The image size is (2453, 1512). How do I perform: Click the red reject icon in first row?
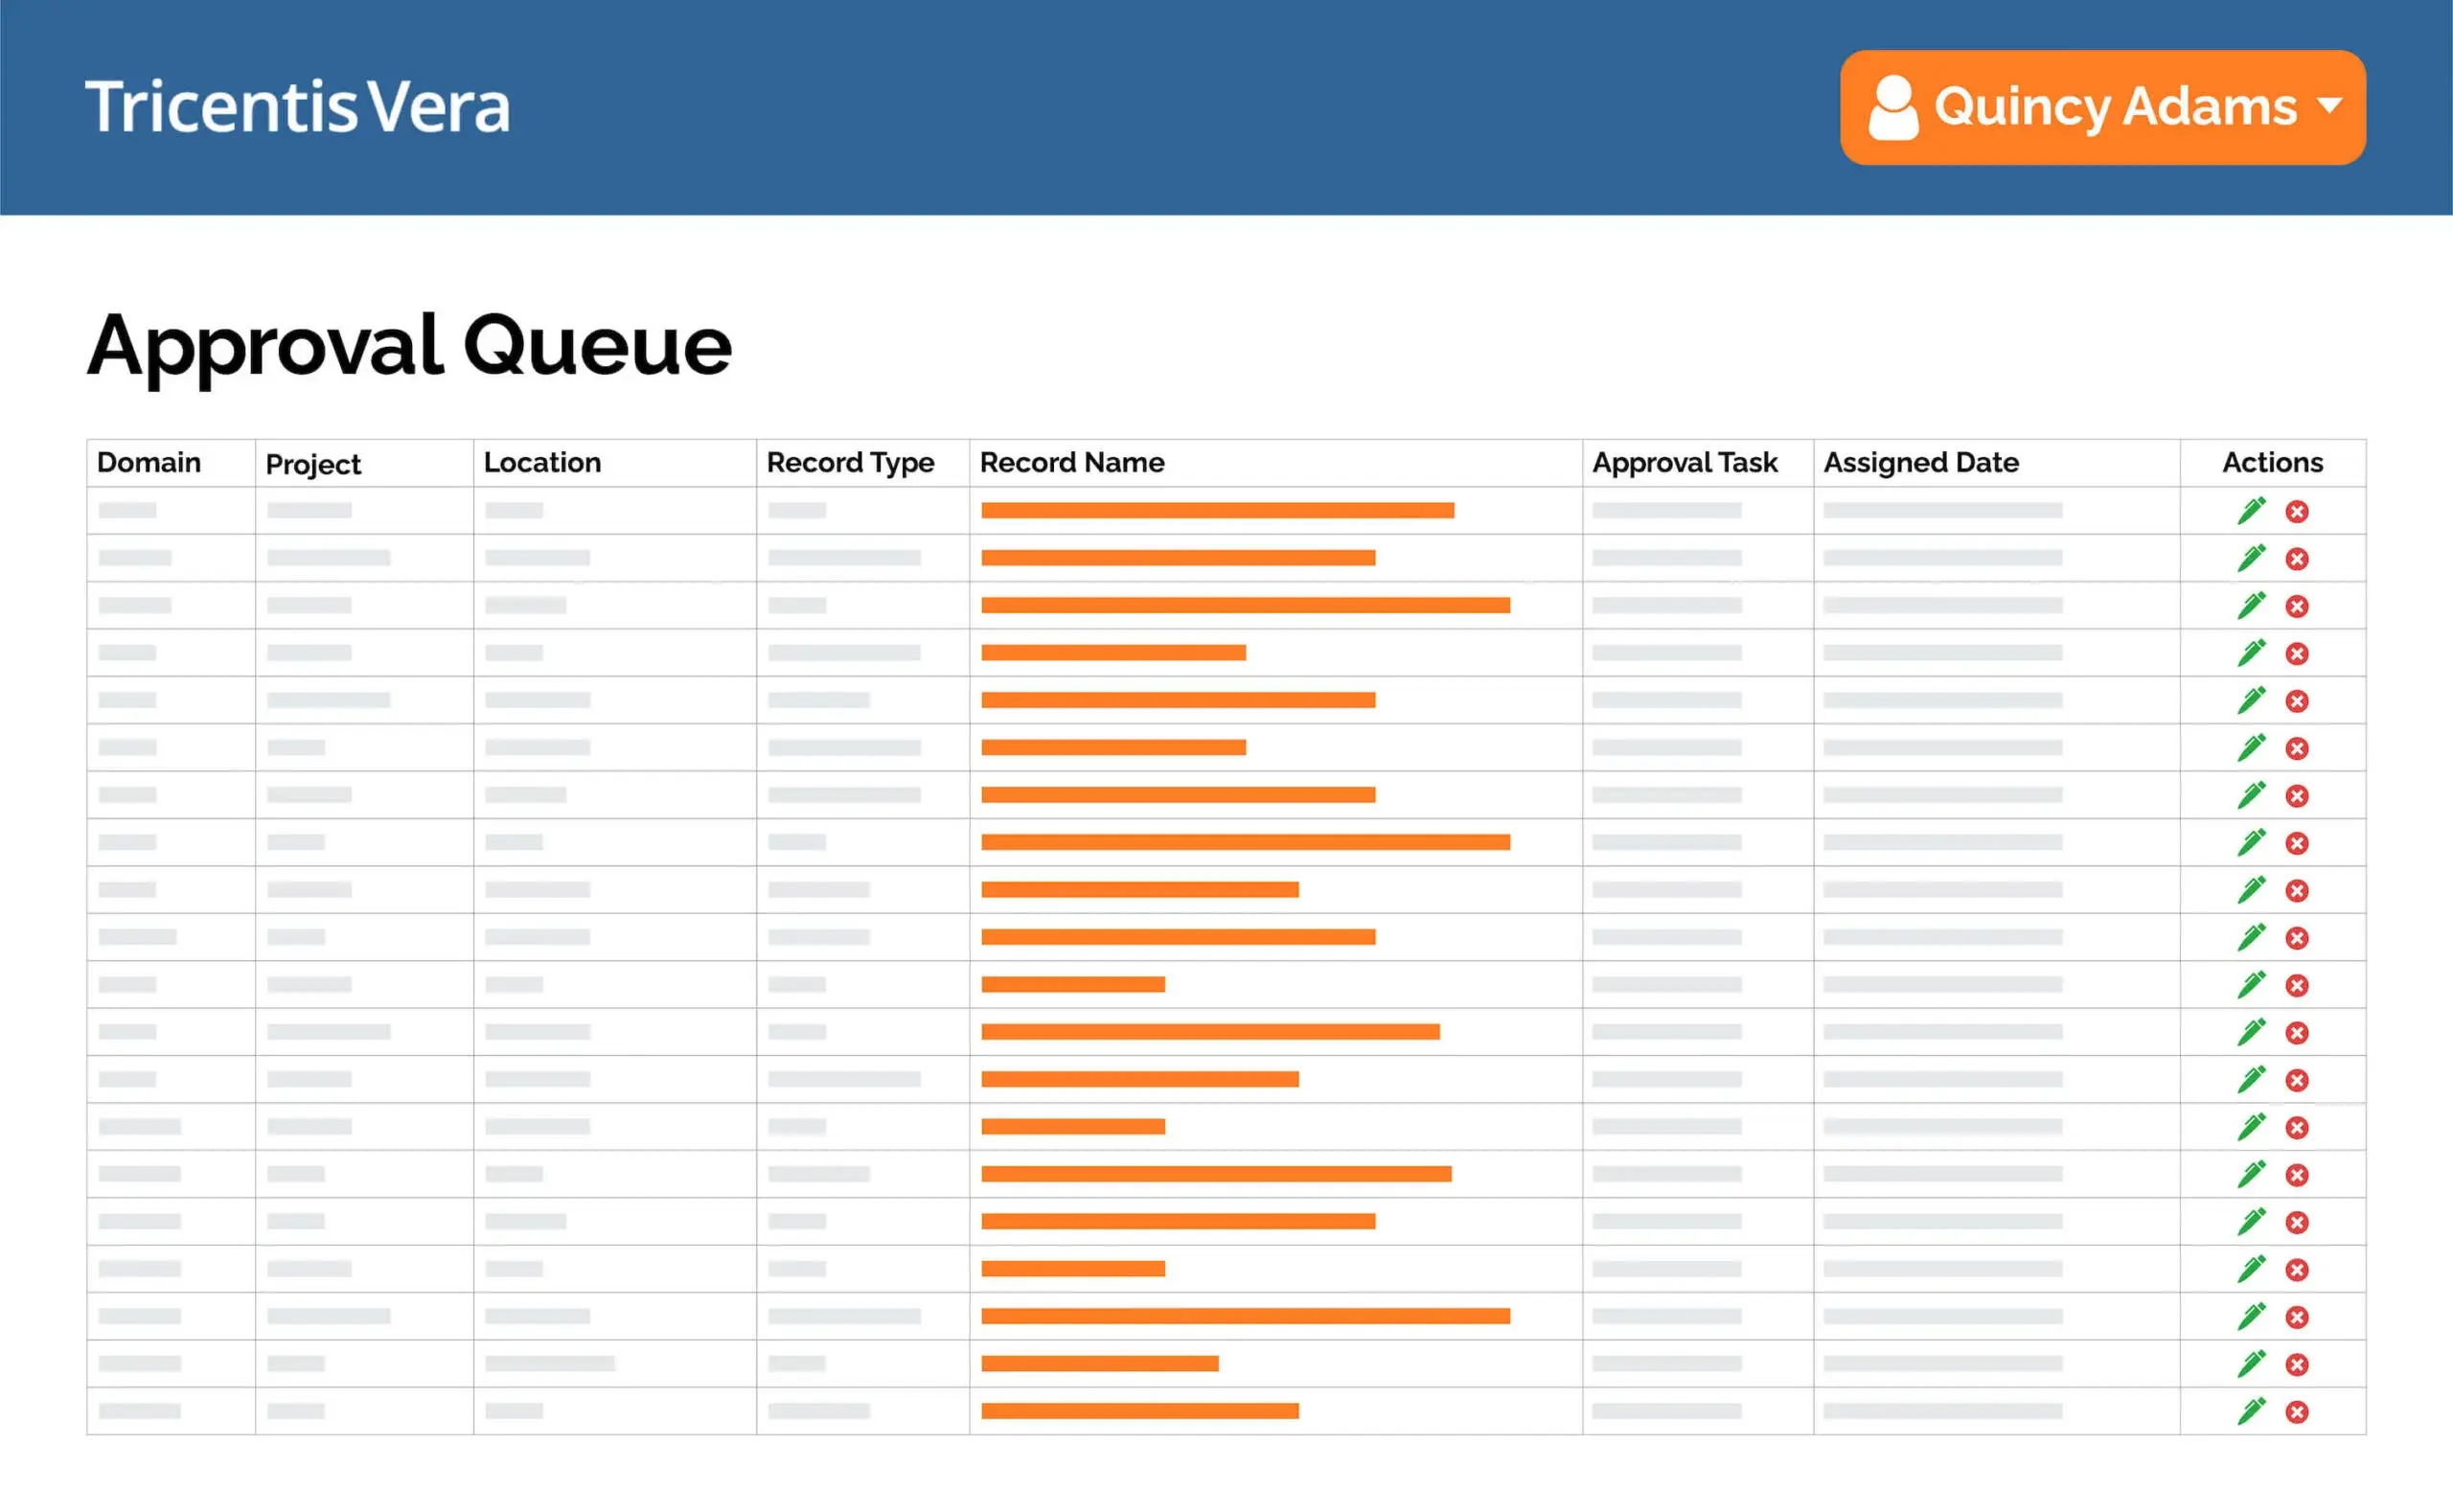coord(2297,512)
